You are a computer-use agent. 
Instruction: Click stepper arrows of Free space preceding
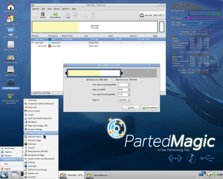pos(129,85)
